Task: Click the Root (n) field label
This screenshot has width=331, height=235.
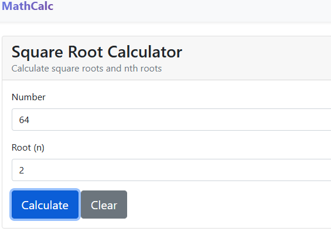Action: (28, 148)
